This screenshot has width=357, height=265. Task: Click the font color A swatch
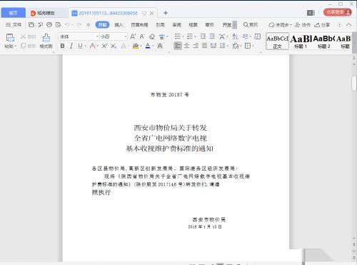(148, 46)
